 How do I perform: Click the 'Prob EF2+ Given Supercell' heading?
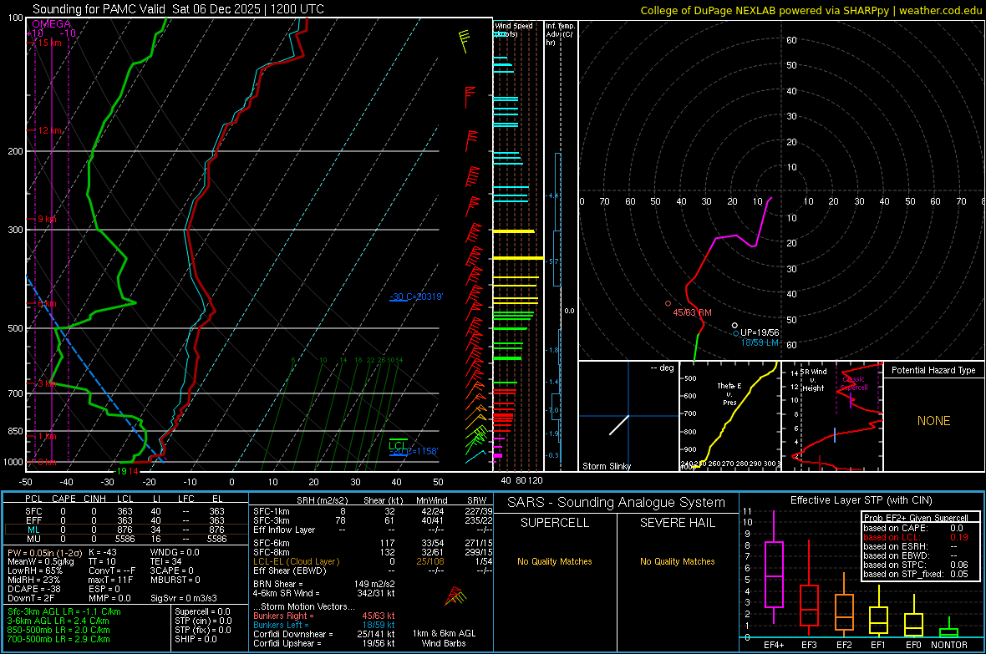916,518
